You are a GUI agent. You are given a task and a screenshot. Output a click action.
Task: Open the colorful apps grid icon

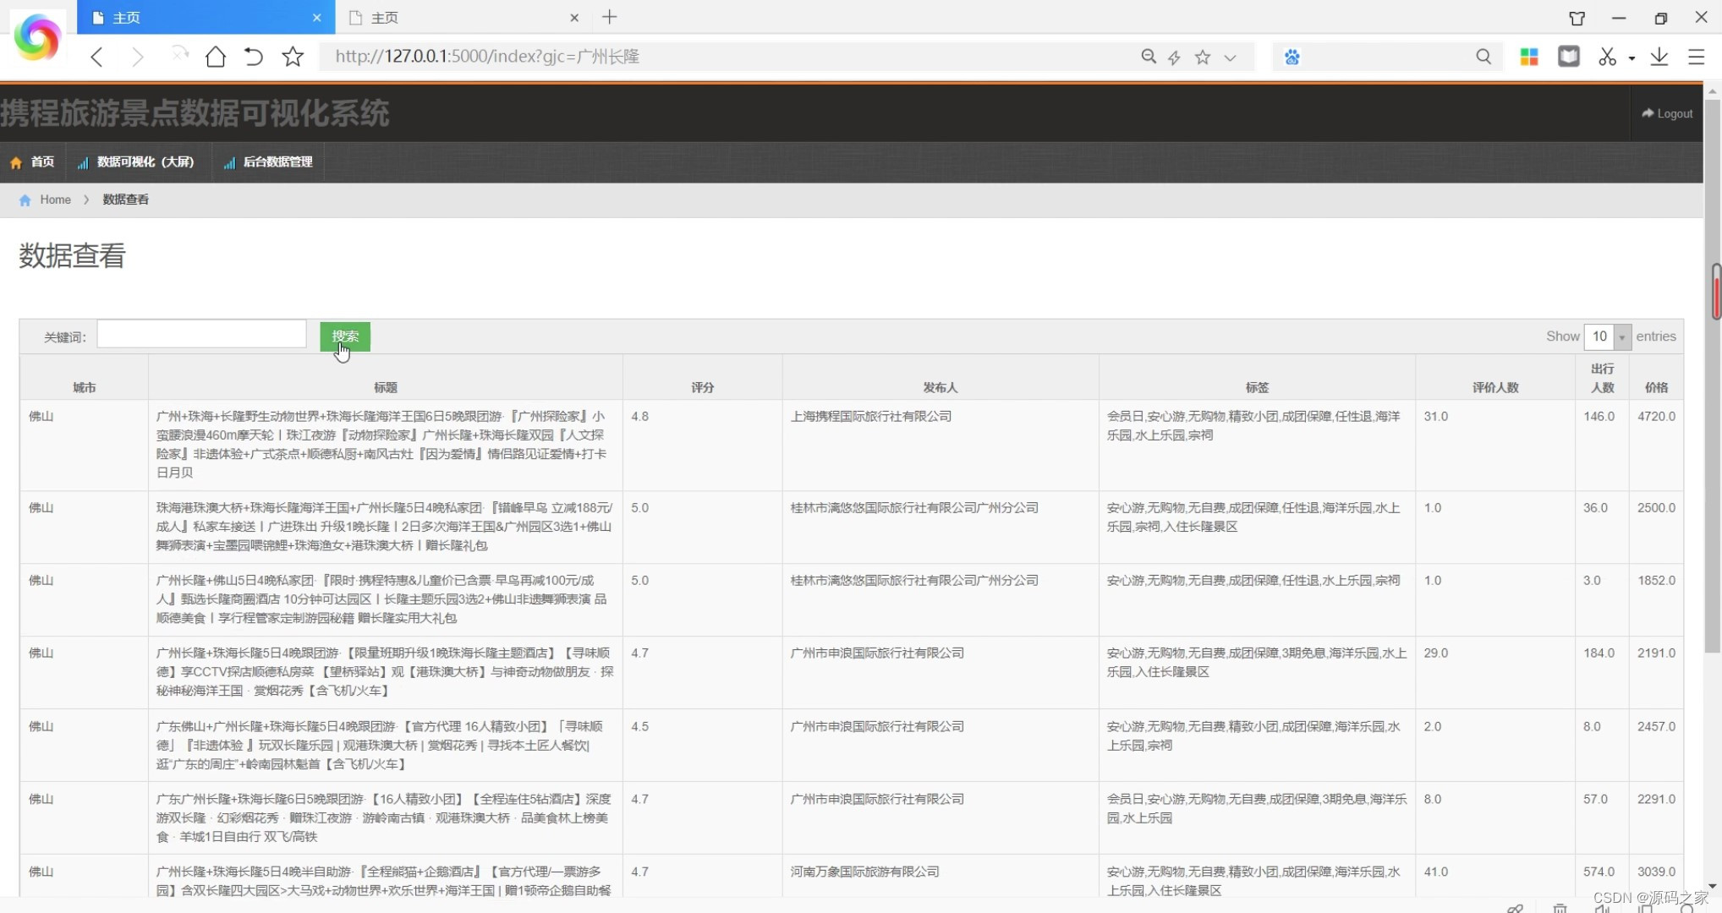pos(1528,57)
